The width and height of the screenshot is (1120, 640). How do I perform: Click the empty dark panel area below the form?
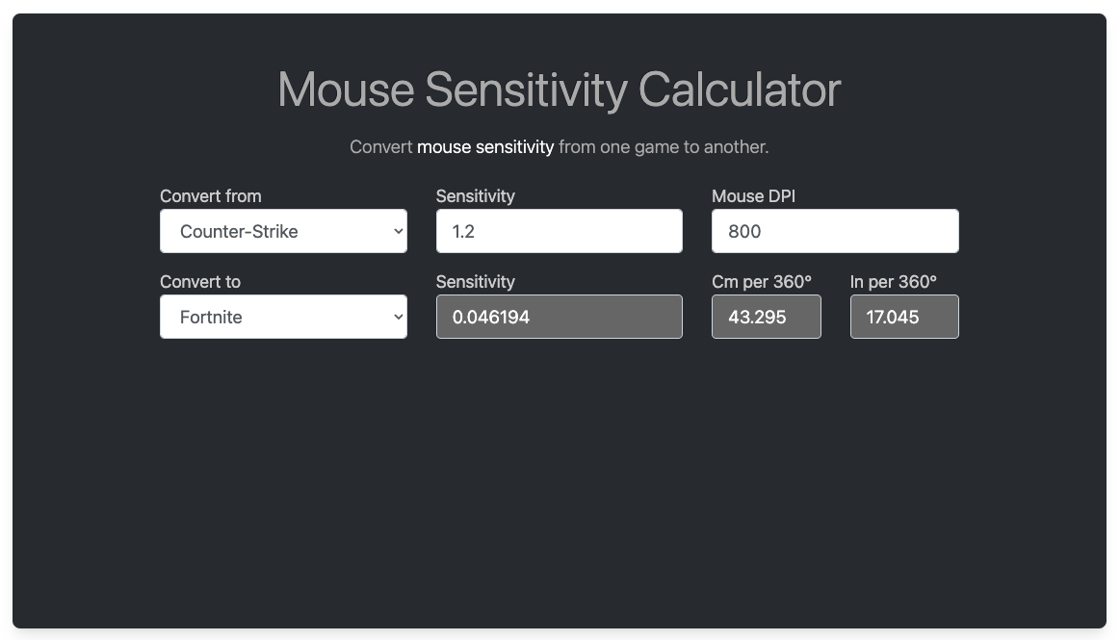[x=559, y=481]
